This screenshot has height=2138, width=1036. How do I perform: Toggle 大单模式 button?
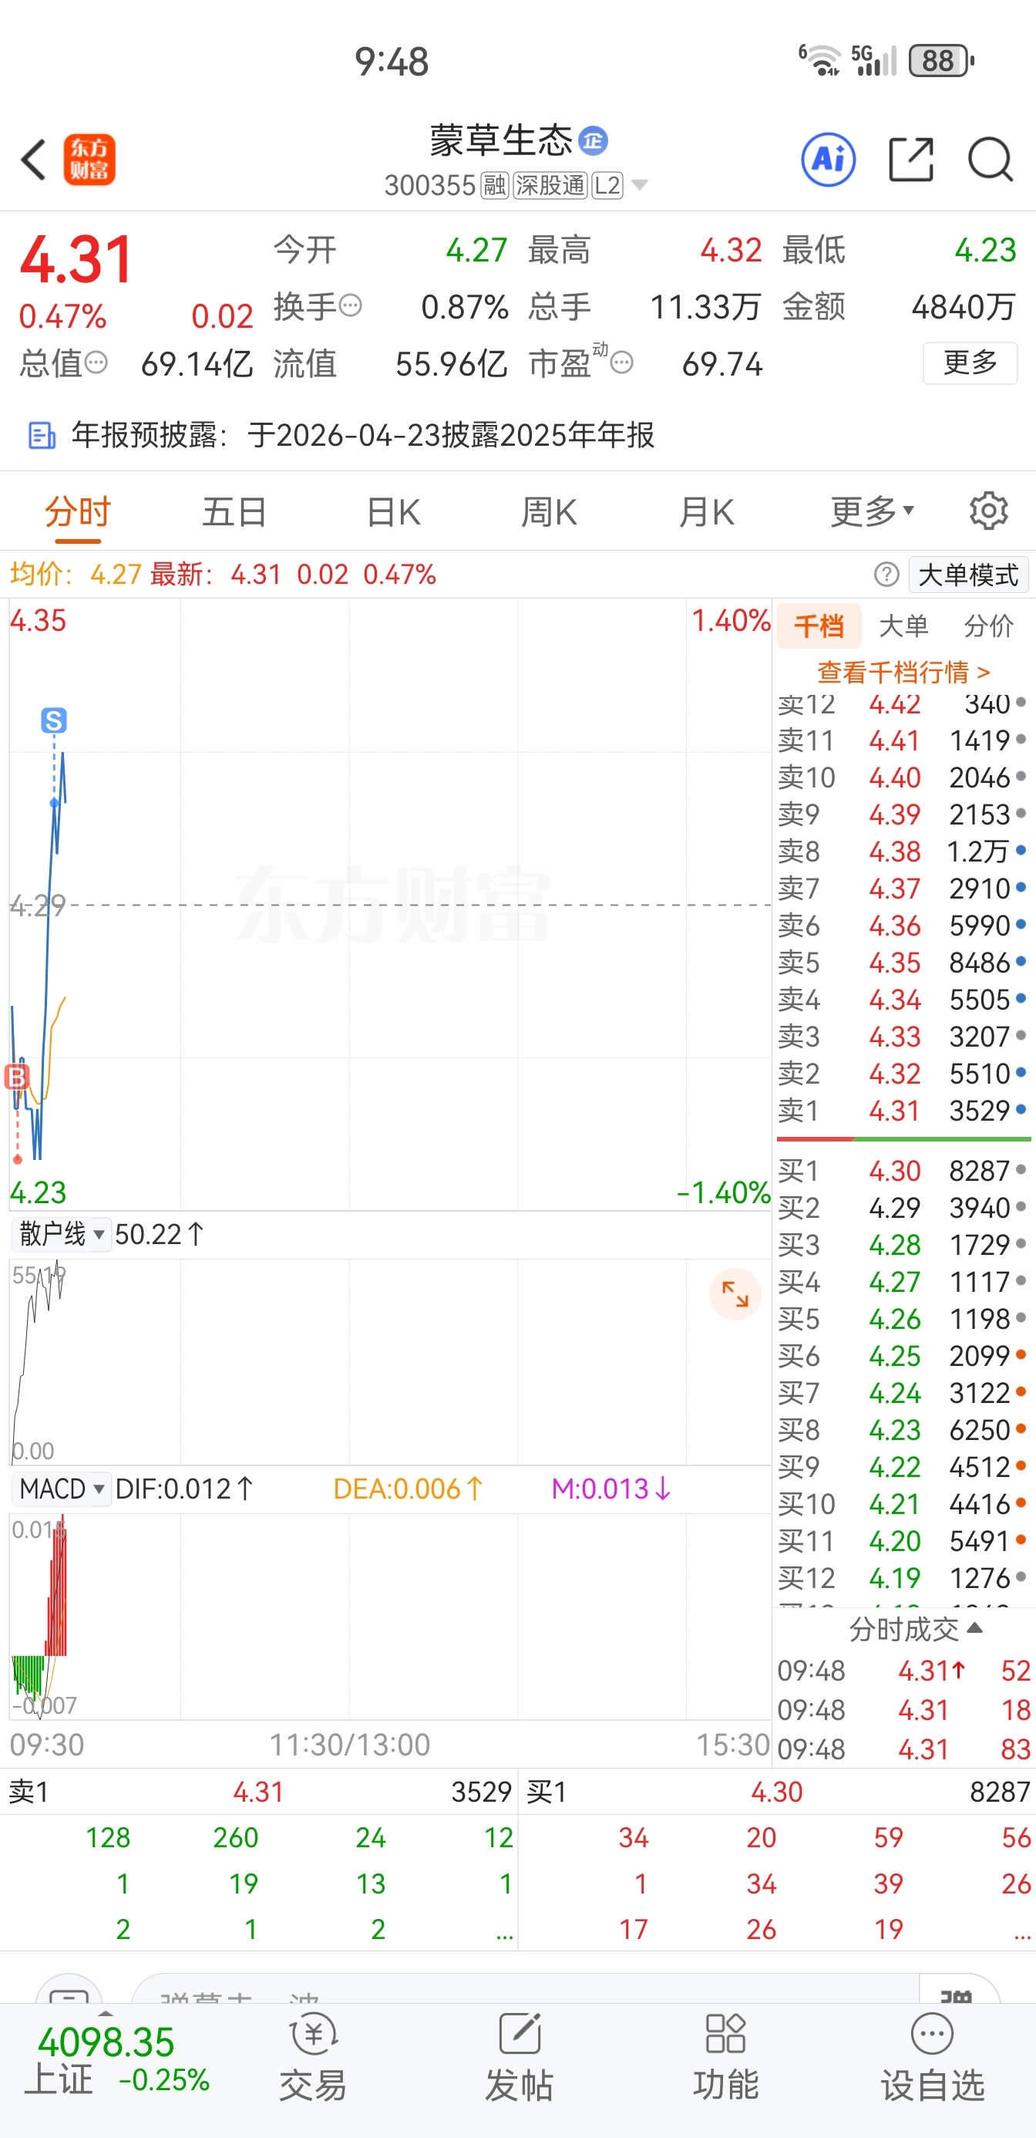click(x=969, y=575)
